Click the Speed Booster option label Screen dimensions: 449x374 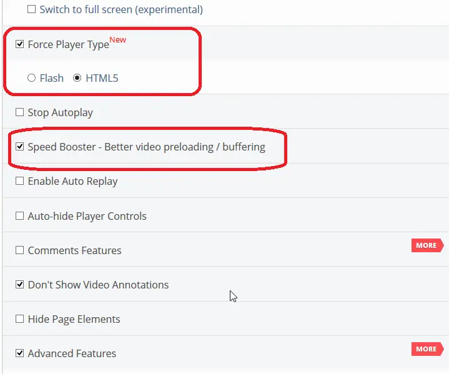click(146, 147)
